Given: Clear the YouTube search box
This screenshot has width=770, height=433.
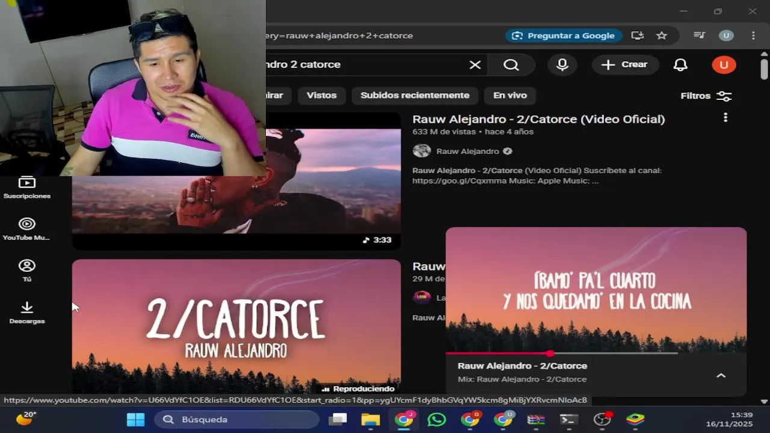Looking at the screenshot, I should pyautogui.click(x=475, y=65).
